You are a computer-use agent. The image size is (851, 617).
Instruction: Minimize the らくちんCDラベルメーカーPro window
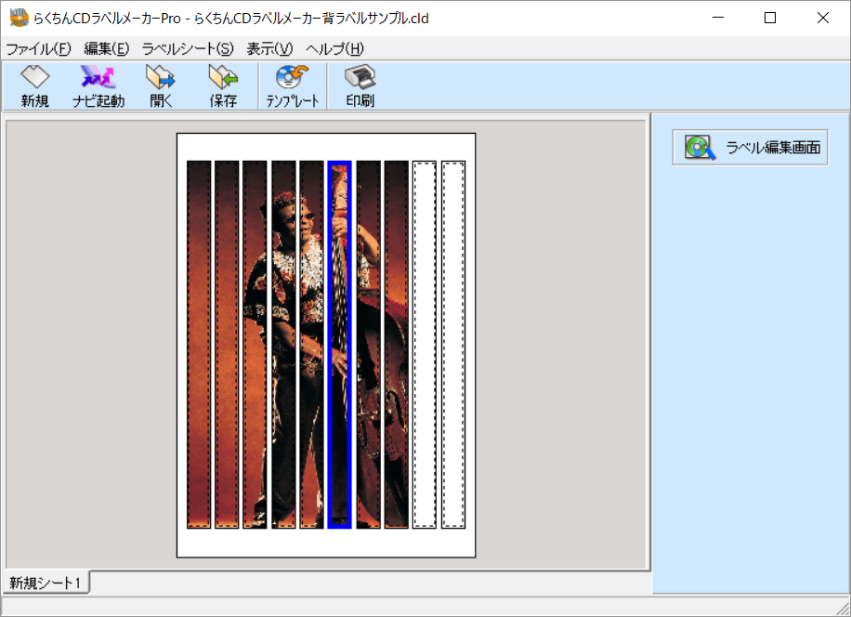tap(718, 18)
